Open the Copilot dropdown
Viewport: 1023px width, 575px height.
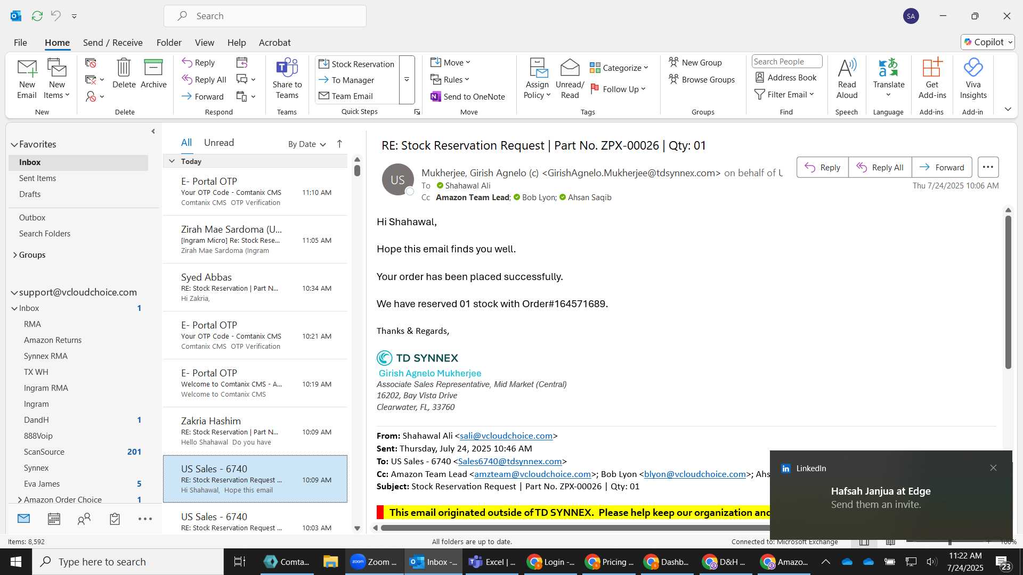[x=988, y=42]
